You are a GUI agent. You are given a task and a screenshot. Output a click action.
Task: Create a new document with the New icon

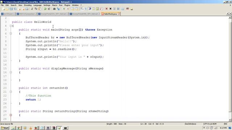click(4, 9)
